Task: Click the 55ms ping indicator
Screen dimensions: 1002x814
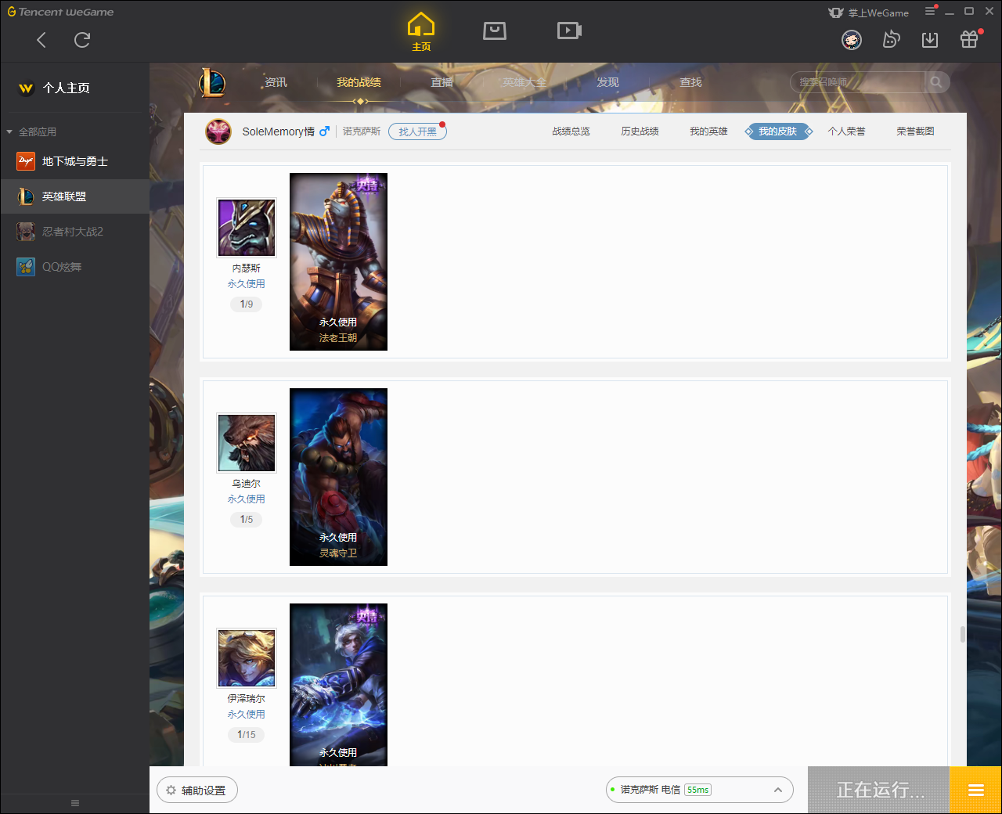Action: (x=698, y=790)
